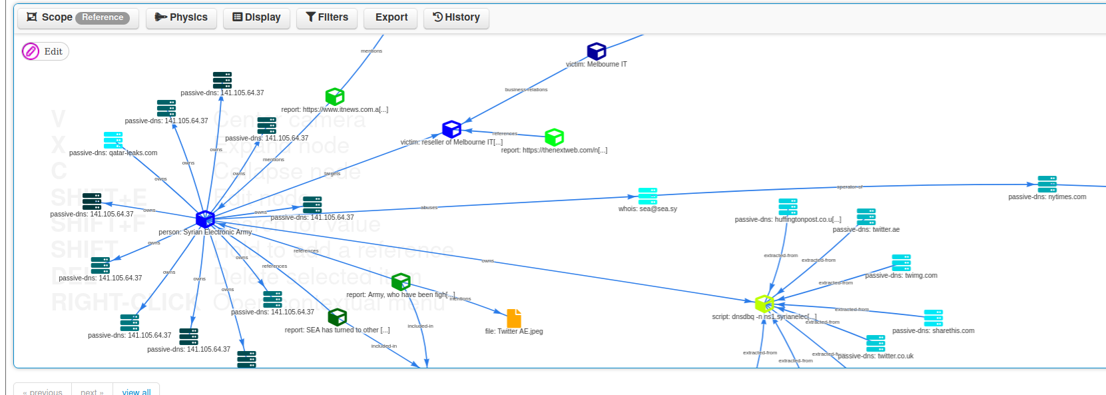Click the dnsdbq script node
Image resolution: width=1106 pixels, height=395 pixels.
[x=764, y=304]
